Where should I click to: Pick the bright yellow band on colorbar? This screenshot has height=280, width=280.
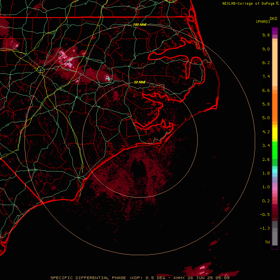(275, 133)
